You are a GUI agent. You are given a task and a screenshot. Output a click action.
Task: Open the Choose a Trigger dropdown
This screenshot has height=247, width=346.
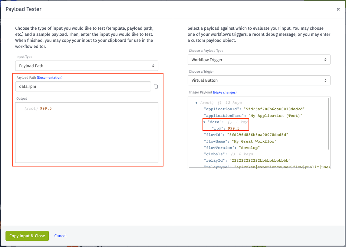click(x=259, y=80)
